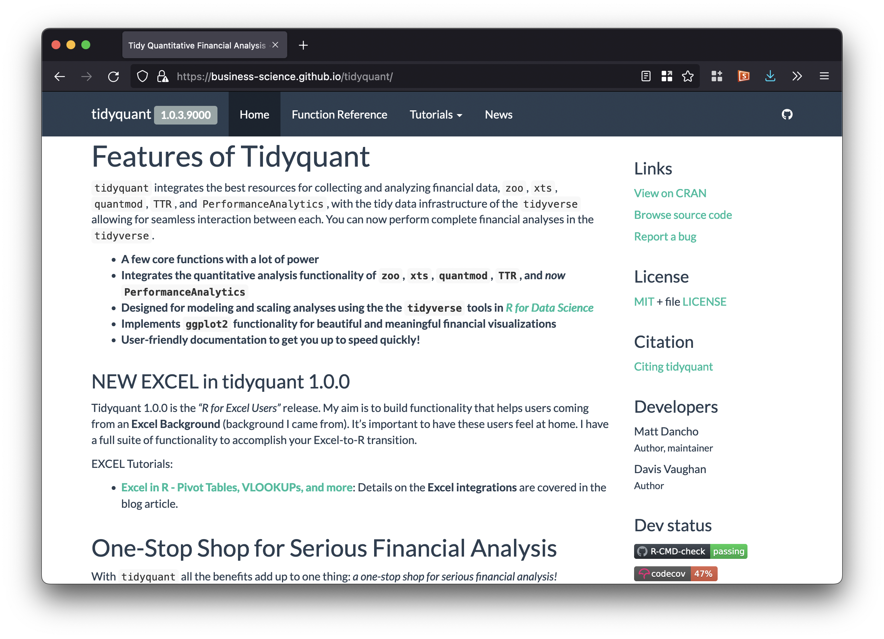The height and width of the screenshot is (639, 884).
Task: Click the R-CMD-check passing badge
Action: (x=690, y=552)
